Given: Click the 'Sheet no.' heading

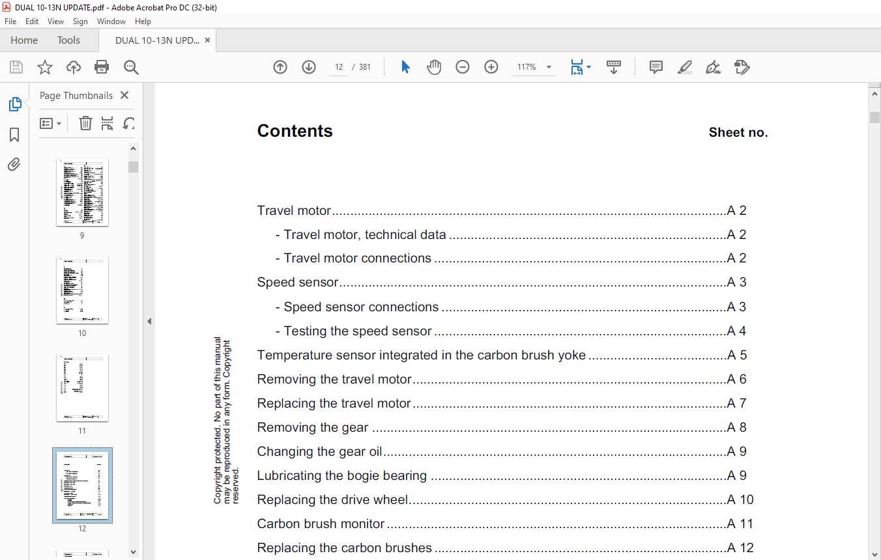Looking at the screenshot, I should (738, 133).
